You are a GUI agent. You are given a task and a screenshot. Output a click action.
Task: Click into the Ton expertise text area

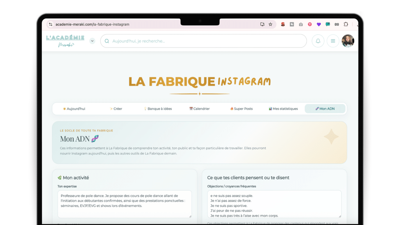tap(125, 204)
